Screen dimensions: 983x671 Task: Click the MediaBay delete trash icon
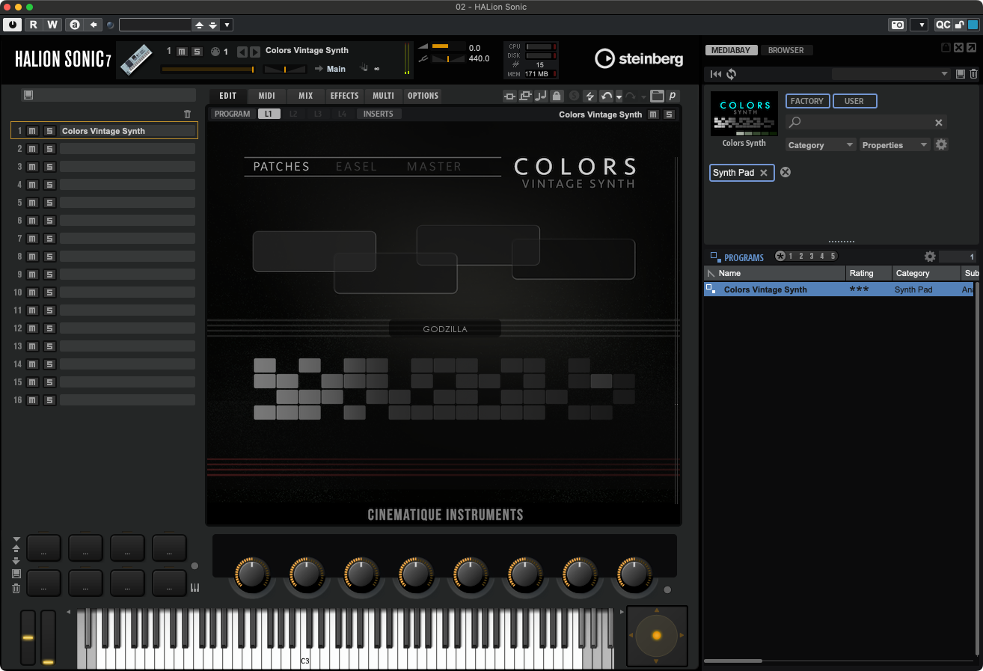tap(973, 74)
